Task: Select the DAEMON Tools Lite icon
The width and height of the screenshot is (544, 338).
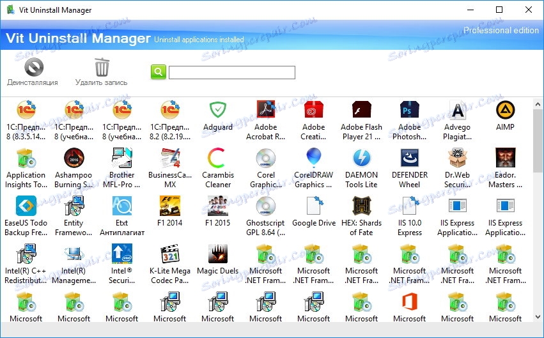Action: coord(362,158)
